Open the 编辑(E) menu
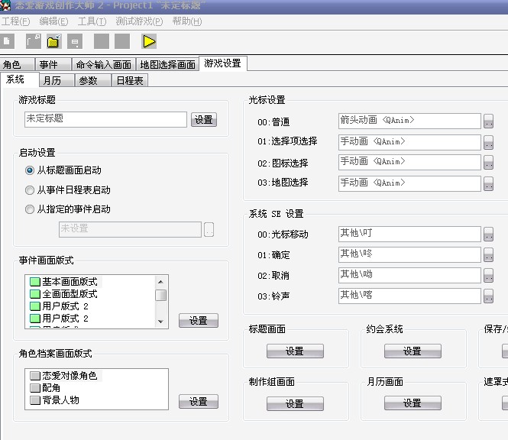 pos(53,21)
